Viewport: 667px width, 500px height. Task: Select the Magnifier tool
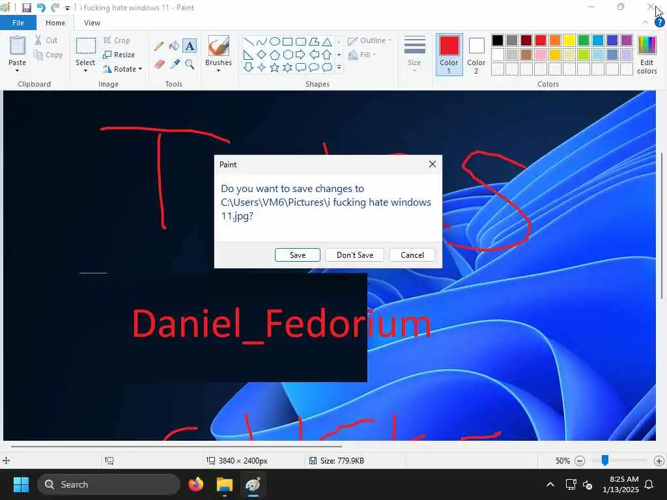(x=190, y=64)
